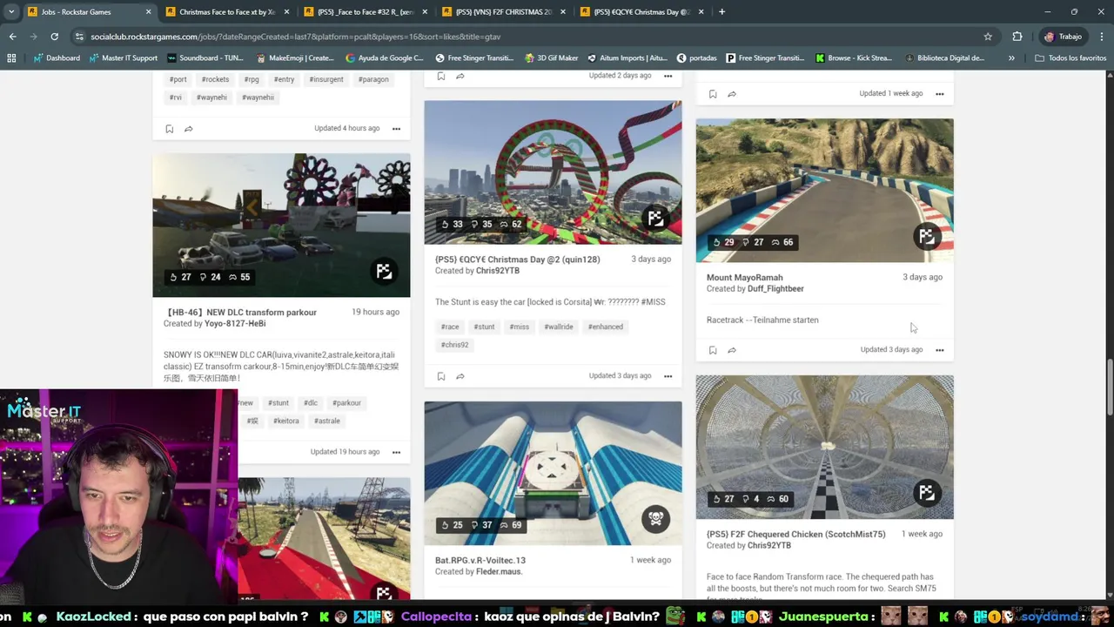Open F2F Chequered Chicken thumbnail

[824, 447]
